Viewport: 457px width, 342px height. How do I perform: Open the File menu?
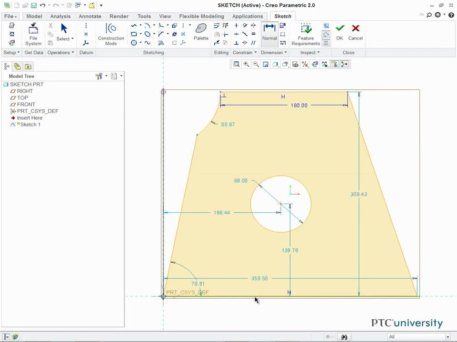[10, 16]
